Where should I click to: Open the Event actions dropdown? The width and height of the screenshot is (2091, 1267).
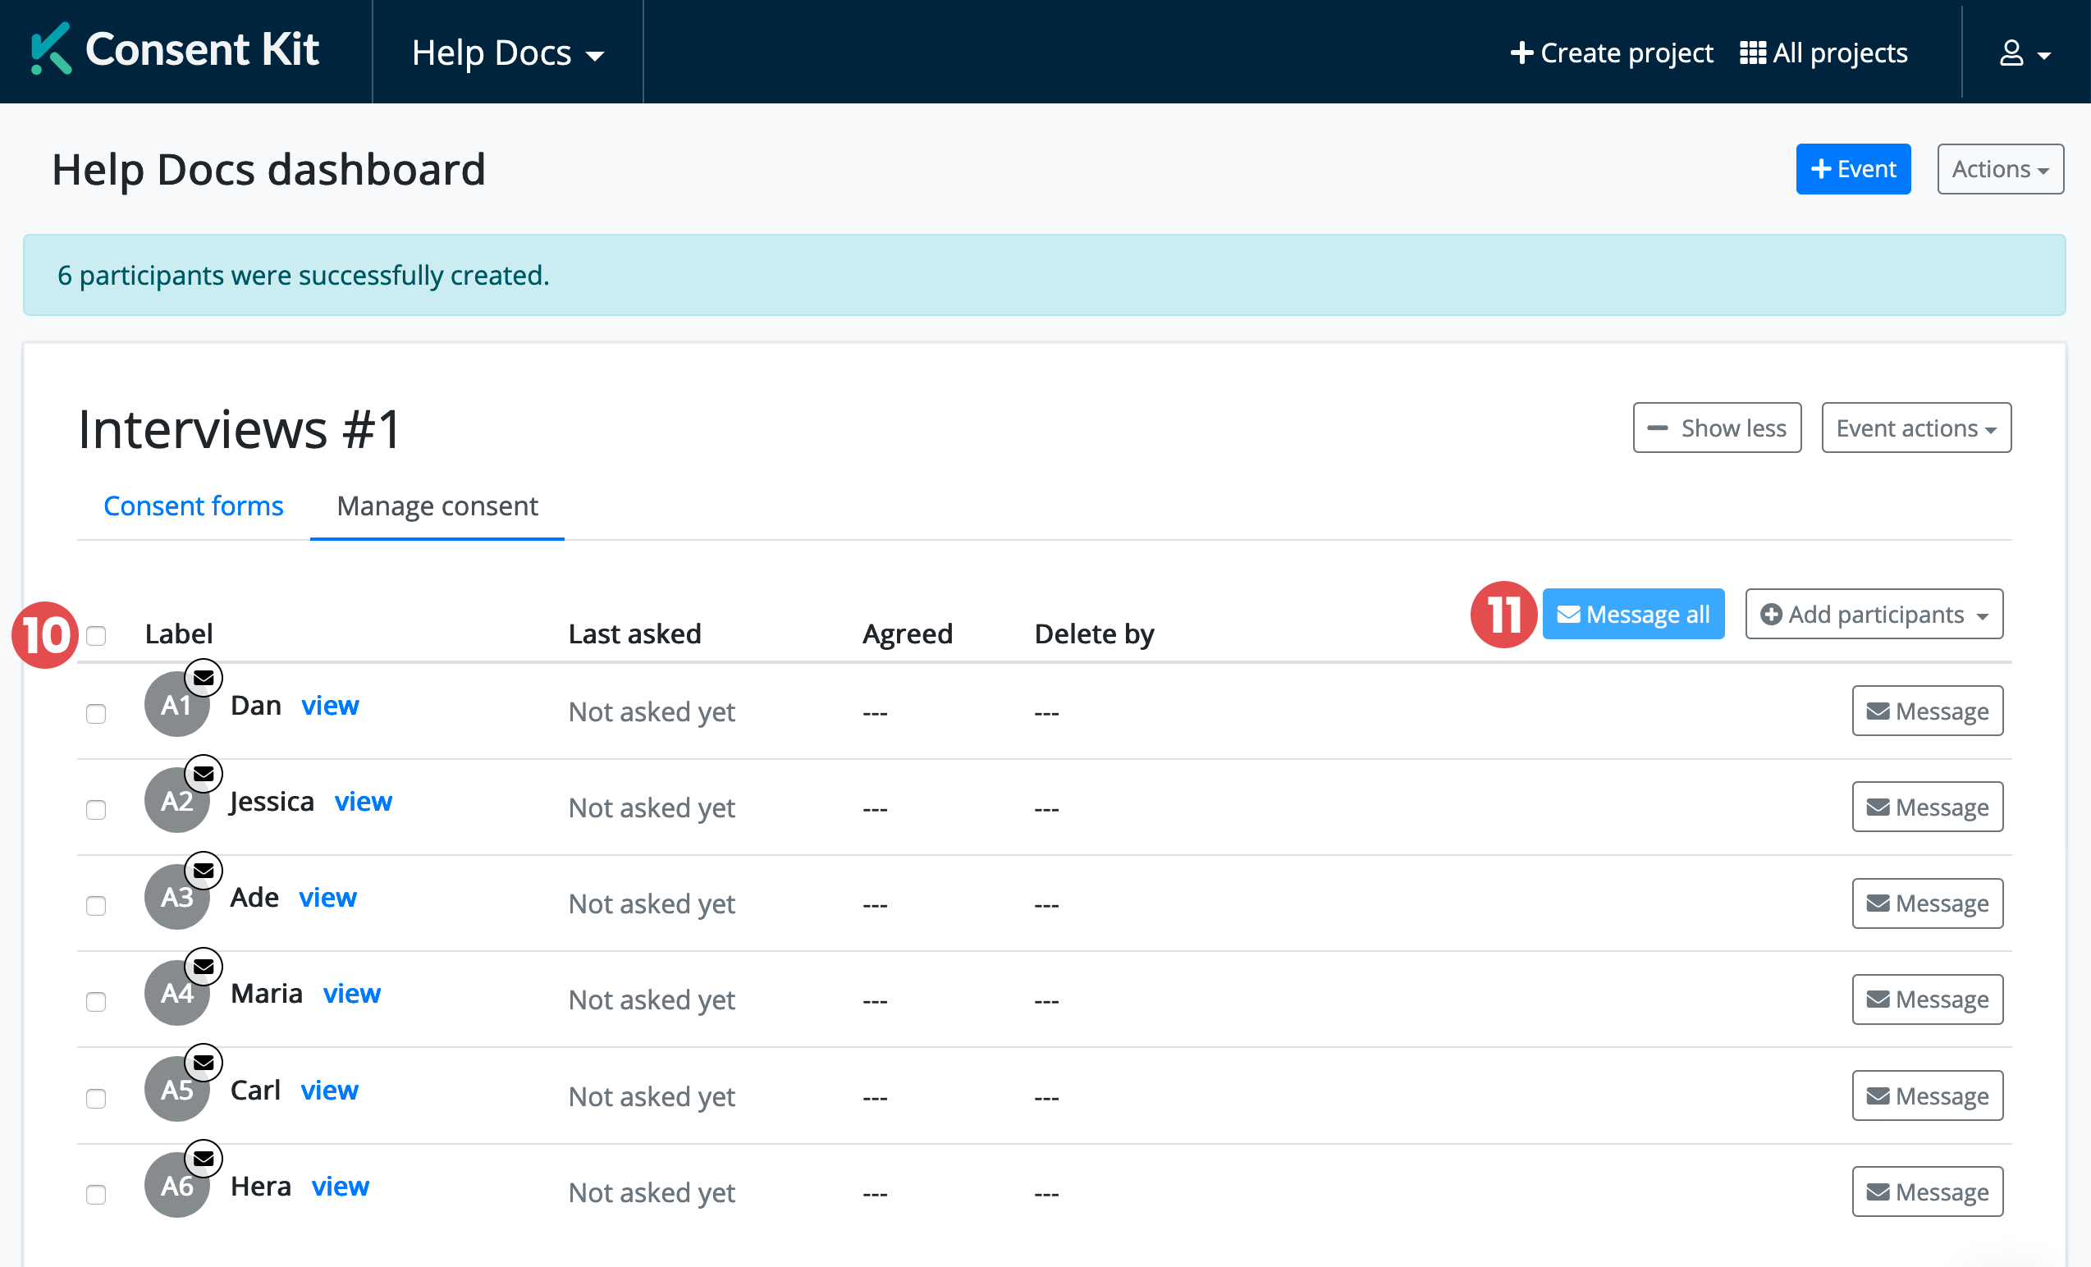tap(1915, 428)
